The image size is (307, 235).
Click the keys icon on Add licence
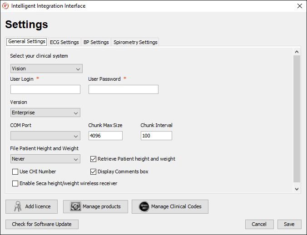click(x=18, y=206)
